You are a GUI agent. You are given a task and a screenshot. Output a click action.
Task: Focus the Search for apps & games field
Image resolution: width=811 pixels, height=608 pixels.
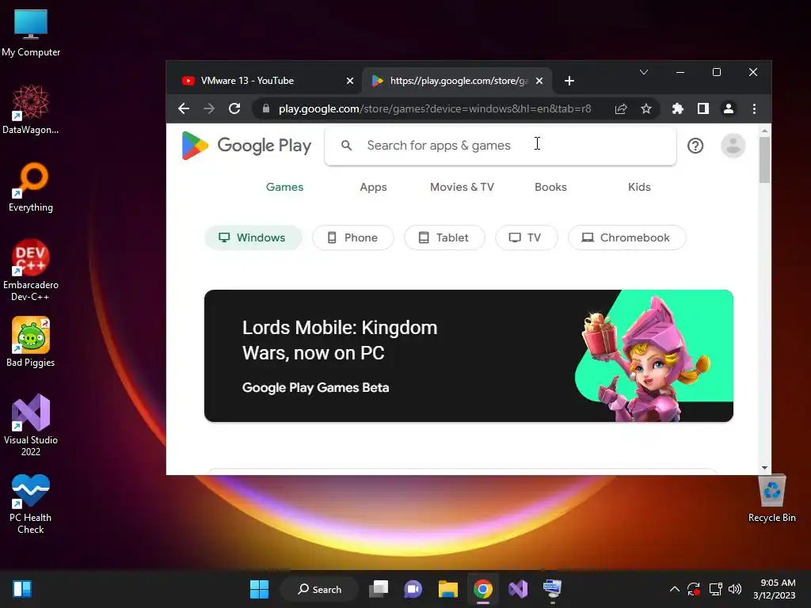500,146
